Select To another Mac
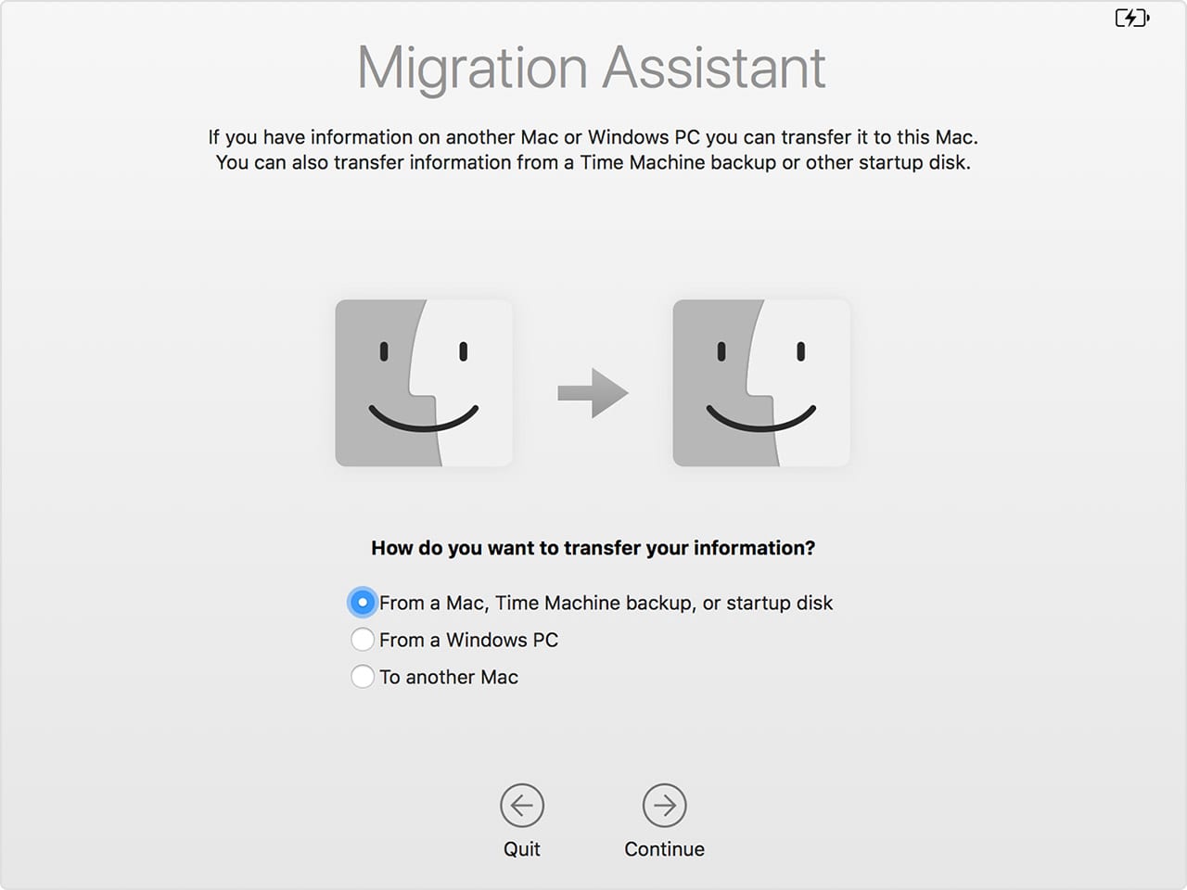The image size is (1187, 890). [363, 677]
